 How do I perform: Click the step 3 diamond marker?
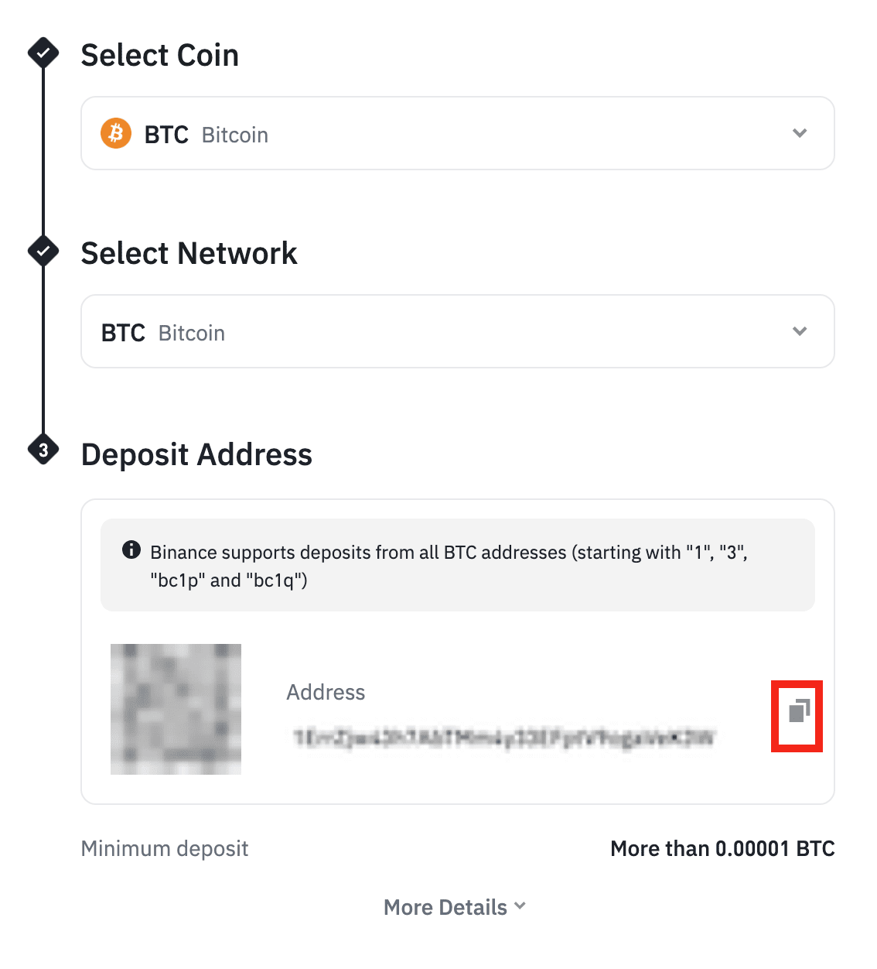point(43,450)
